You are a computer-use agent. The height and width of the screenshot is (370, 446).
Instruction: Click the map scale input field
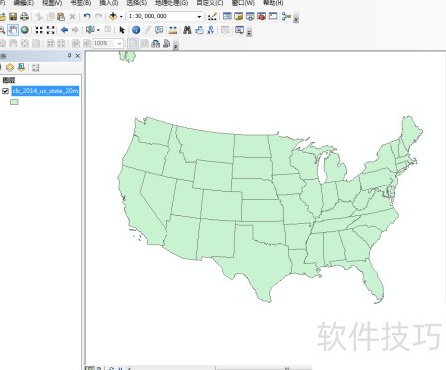[x=162, y=16]
